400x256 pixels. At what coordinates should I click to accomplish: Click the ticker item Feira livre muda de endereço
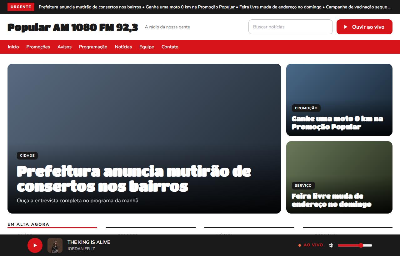tap(280, 7)
